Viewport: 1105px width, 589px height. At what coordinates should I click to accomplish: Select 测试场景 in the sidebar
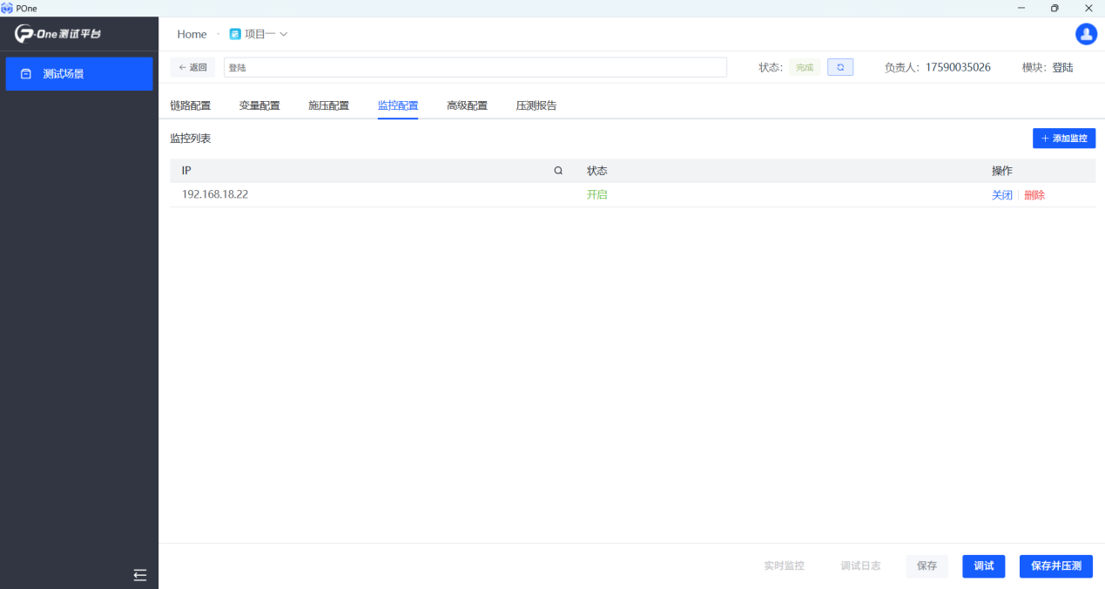[79, 74]
